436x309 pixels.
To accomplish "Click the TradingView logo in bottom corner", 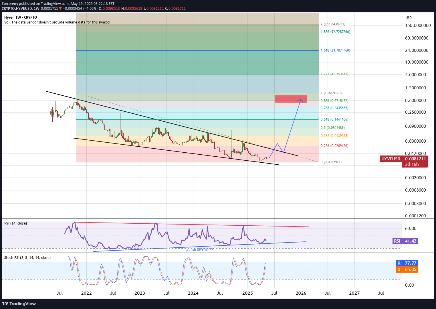I will tap(19, 304).
